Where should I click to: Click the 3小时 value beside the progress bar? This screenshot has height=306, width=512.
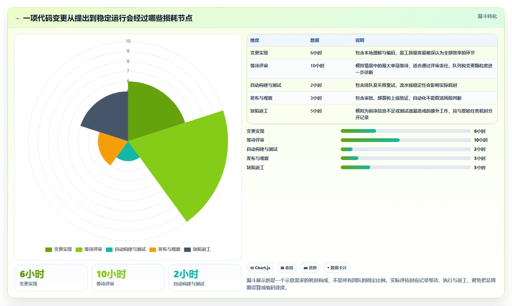coord(480,159)
